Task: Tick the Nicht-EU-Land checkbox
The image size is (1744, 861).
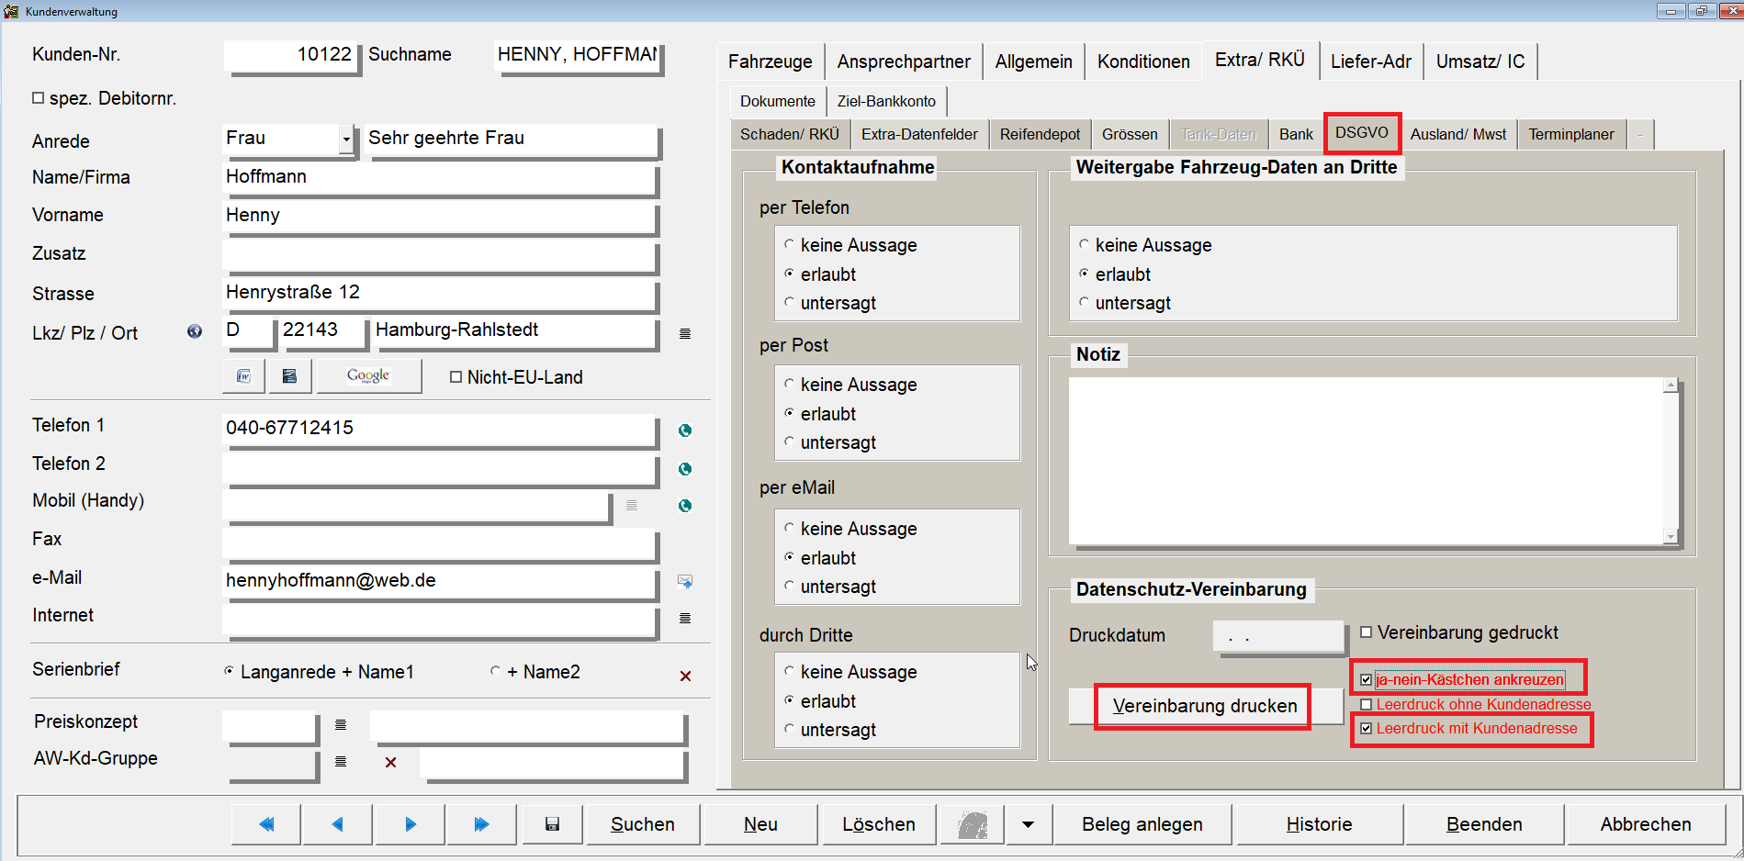Action: point(456,376)
